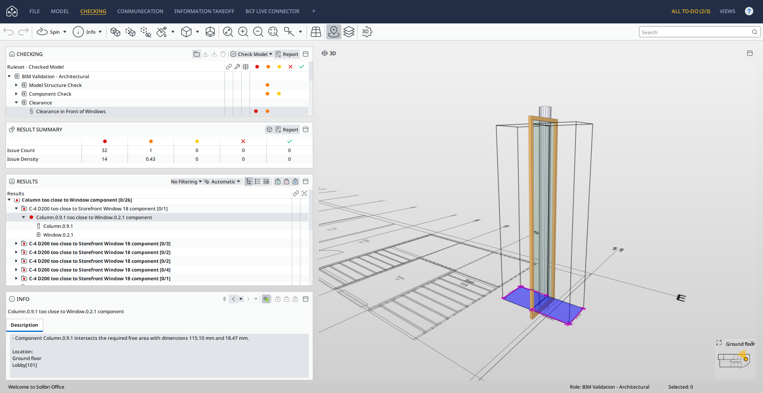Toggle the green cube visualization button in Info

(266, 299)
